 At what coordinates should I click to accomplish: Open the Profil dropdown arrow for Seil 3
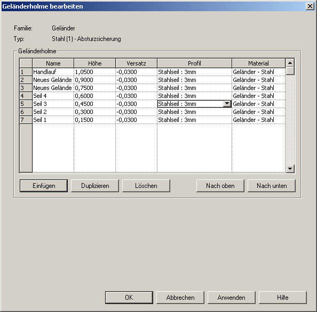[x=227, y=104]
